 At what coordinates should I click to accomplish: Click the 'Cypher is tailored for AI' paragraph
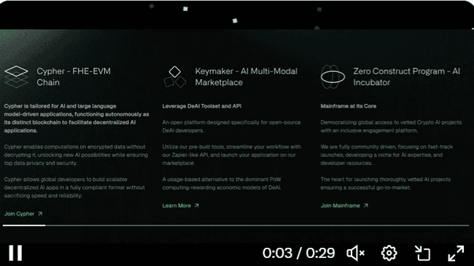(x=77, y=118)
